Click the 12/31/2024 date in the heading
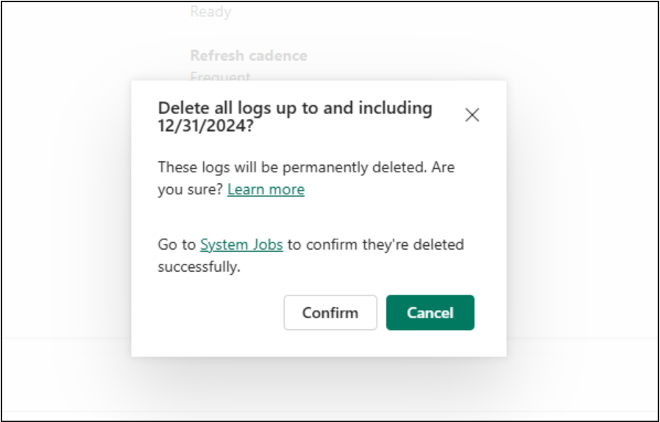The image size is (660, 422). point(202,125)
